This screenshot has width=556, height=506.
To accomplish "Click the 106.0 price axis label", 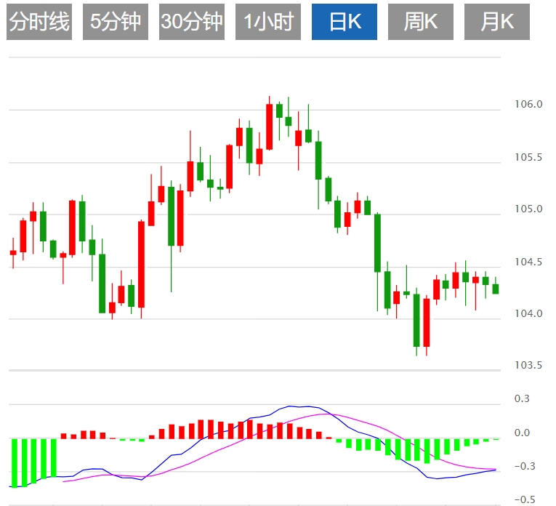I will (x=528, y=105).
